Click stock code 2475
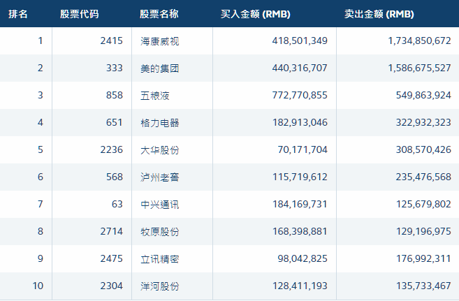 112,258
